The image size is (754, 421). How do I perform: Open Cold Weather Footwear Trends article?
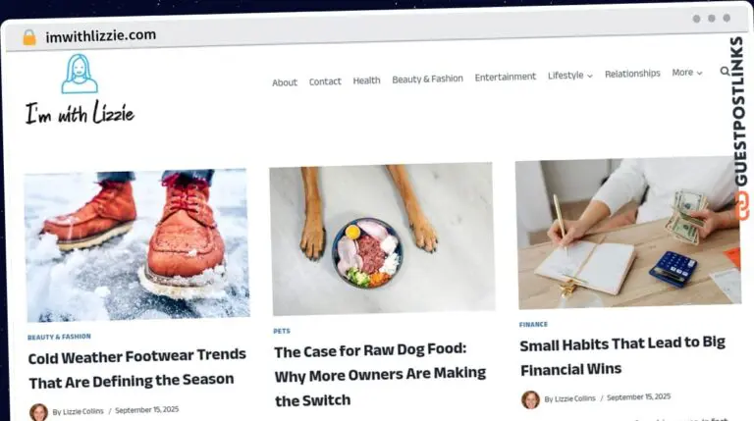click(x=137, y=369)
